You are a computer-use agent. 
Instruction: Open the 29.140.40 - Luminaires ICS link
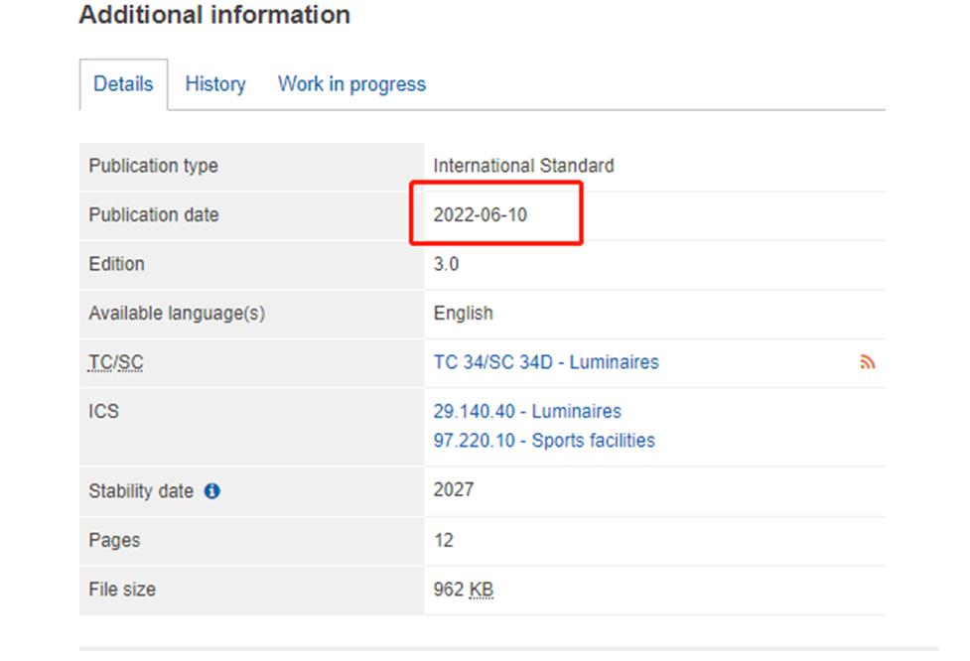pyautogui.click(x=527, y=411)
